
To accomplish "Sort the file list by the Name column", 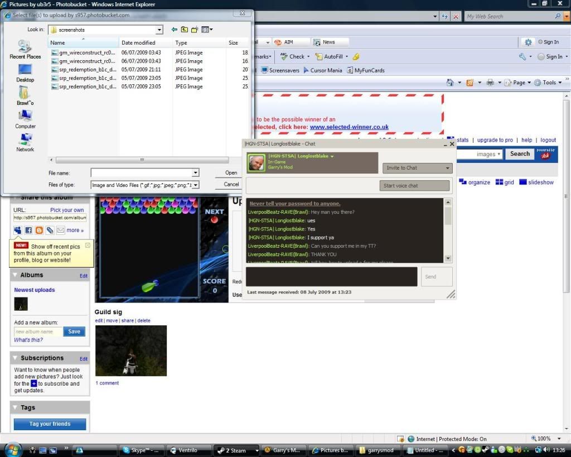I will [84, 42].
